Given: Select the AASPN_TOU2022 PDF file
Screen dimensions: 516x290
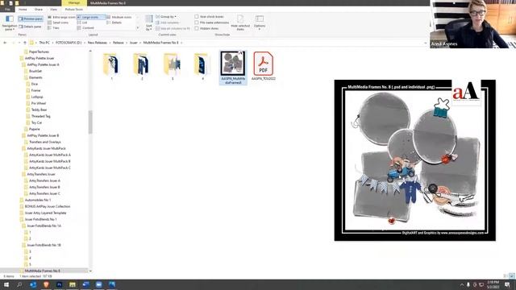Looking at the screenshot, I should pos(264,66).
